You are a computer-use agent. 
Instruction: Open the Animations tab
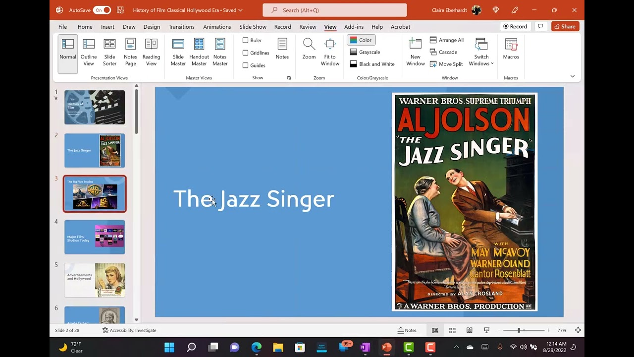(217, 27)
